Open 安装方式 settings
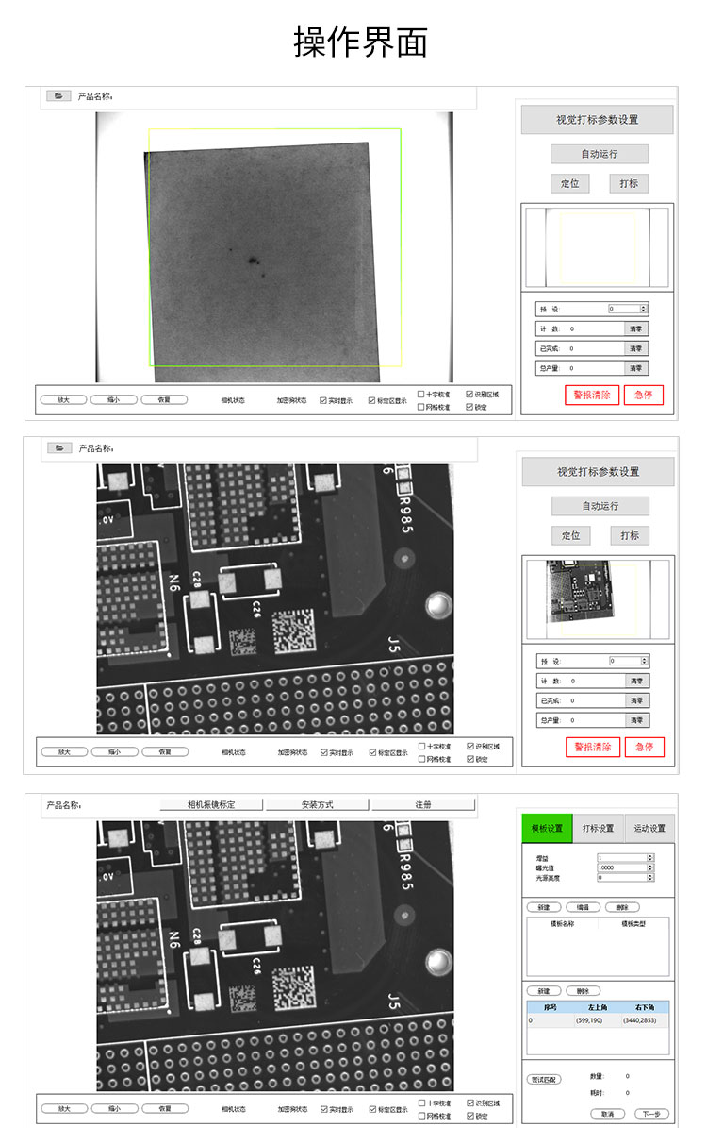Screen dimensions: 707x1128 tap(317, 805)
